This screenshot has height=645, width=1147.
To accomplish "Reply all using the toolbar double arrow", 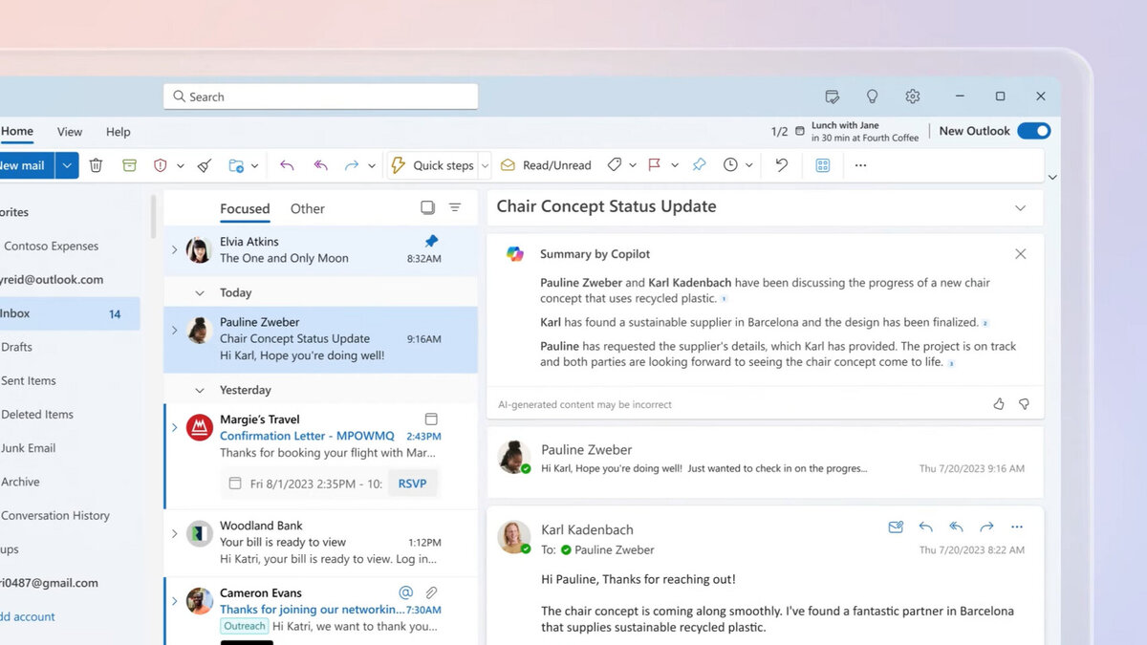I will point(320,165).
